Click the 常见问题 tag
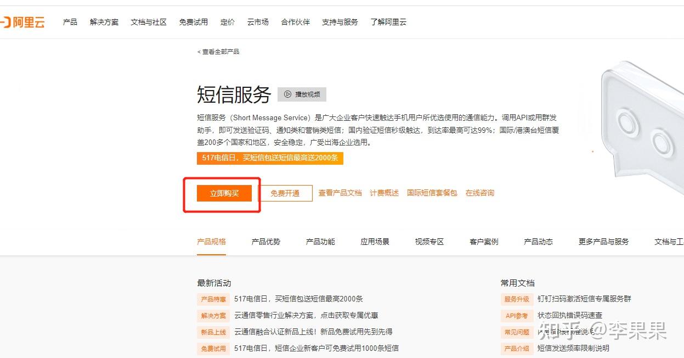This screenshot has width=684, height=358. tap(517, 332)
